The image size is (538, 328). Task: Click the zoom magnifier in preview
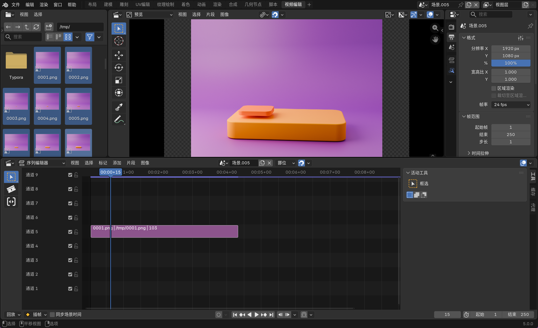pos(435,28)
